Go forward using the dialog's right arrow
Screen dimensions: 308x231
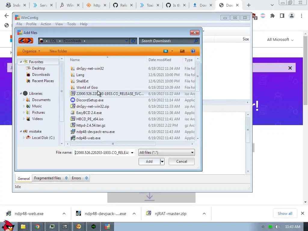[29, 41]
